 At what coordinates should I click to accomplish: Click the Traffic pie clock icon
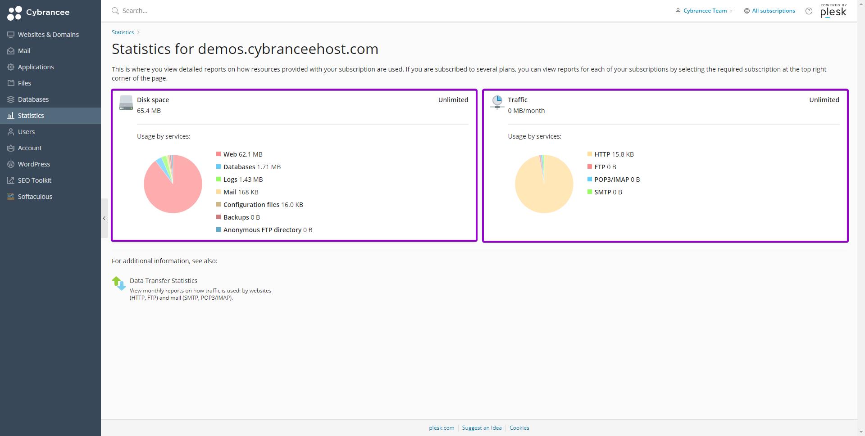click(497, 102)
